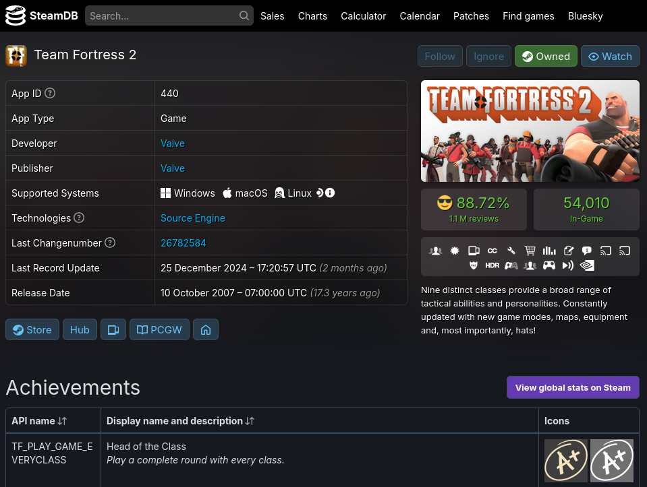Click the shopping cart feature icon
The width and height of the screenshot is (647, 487).
(x=530, y=251)
